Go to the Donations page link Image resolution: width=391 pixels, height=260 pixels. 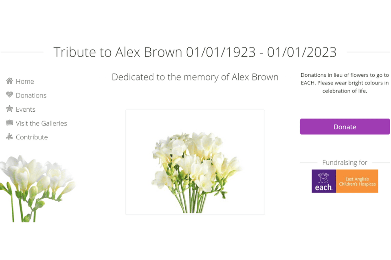tap(31, 95)
